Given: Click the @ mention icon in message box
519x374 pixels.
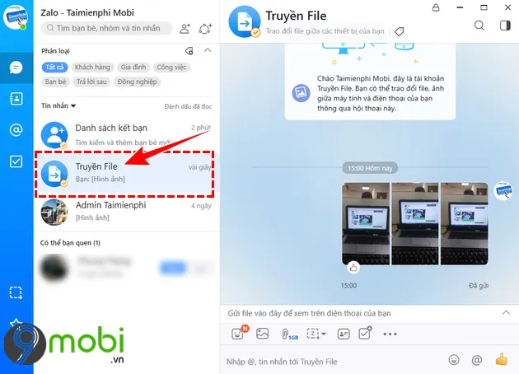Looking at the screenshot, I should pyautogui.click(x=477, y=360).
